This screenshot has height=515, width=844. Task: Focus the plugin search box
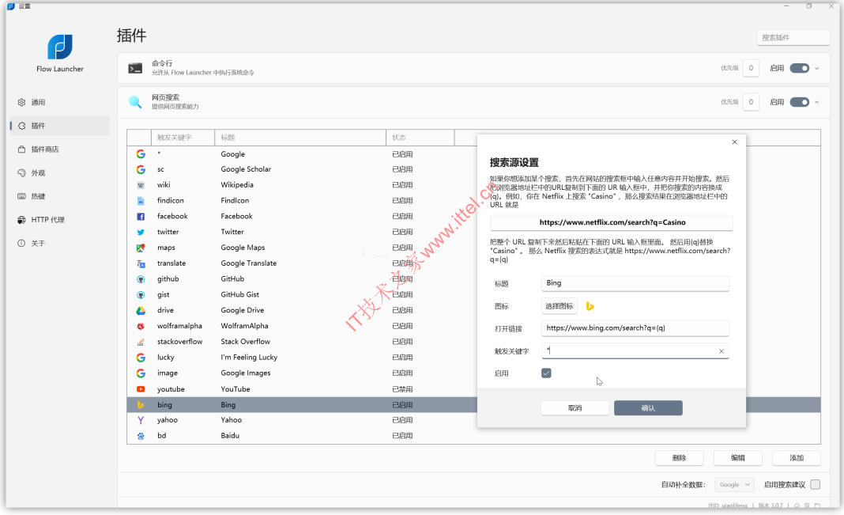[793, 38]
